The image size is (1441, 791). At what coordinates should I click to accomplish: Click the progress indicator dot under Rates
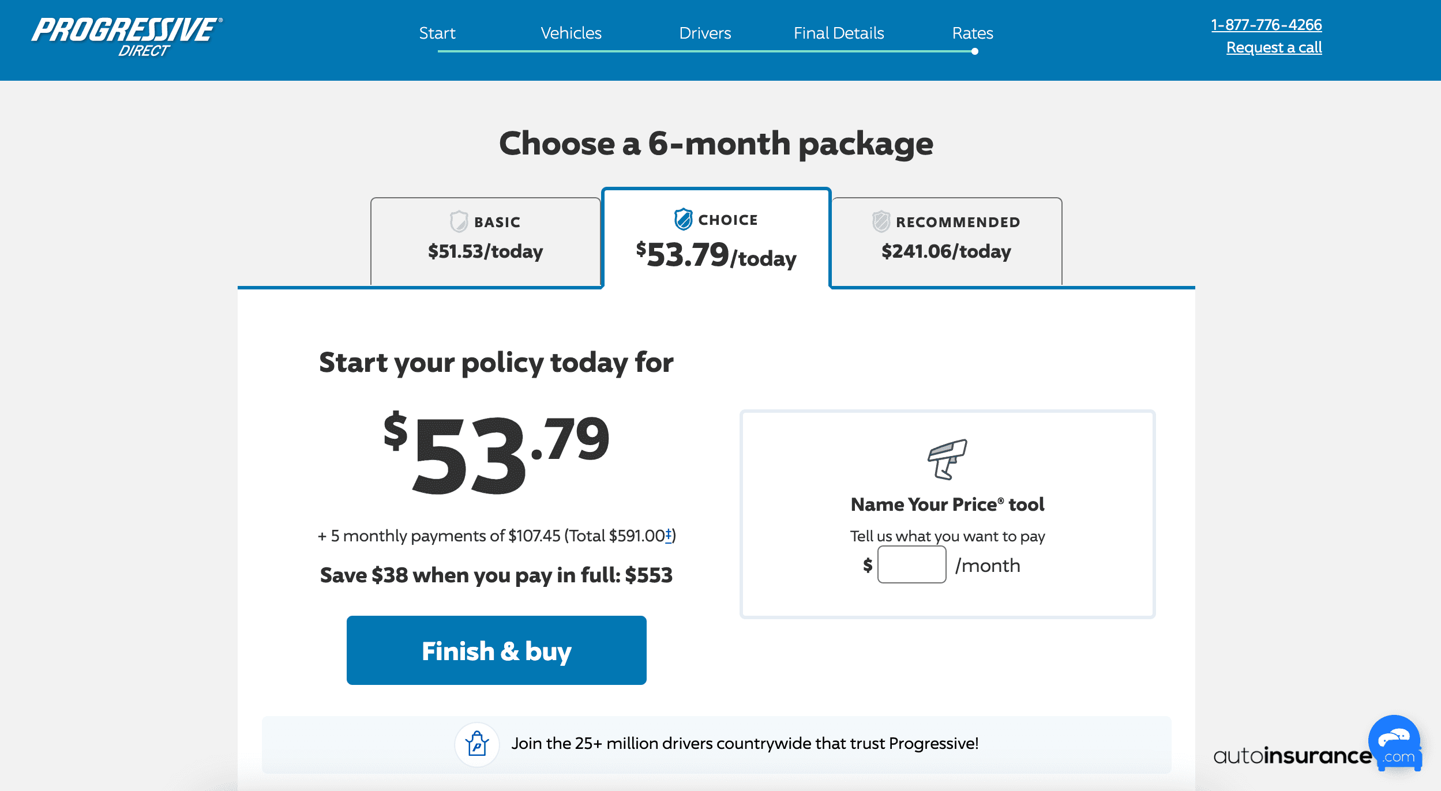(x=974, y=51)
